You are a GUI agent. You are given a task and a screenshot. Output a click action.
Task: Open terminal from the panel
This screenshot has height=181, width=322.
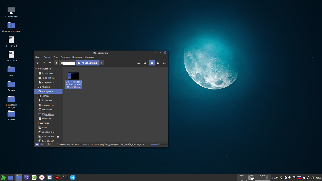[x=65, y=178]
